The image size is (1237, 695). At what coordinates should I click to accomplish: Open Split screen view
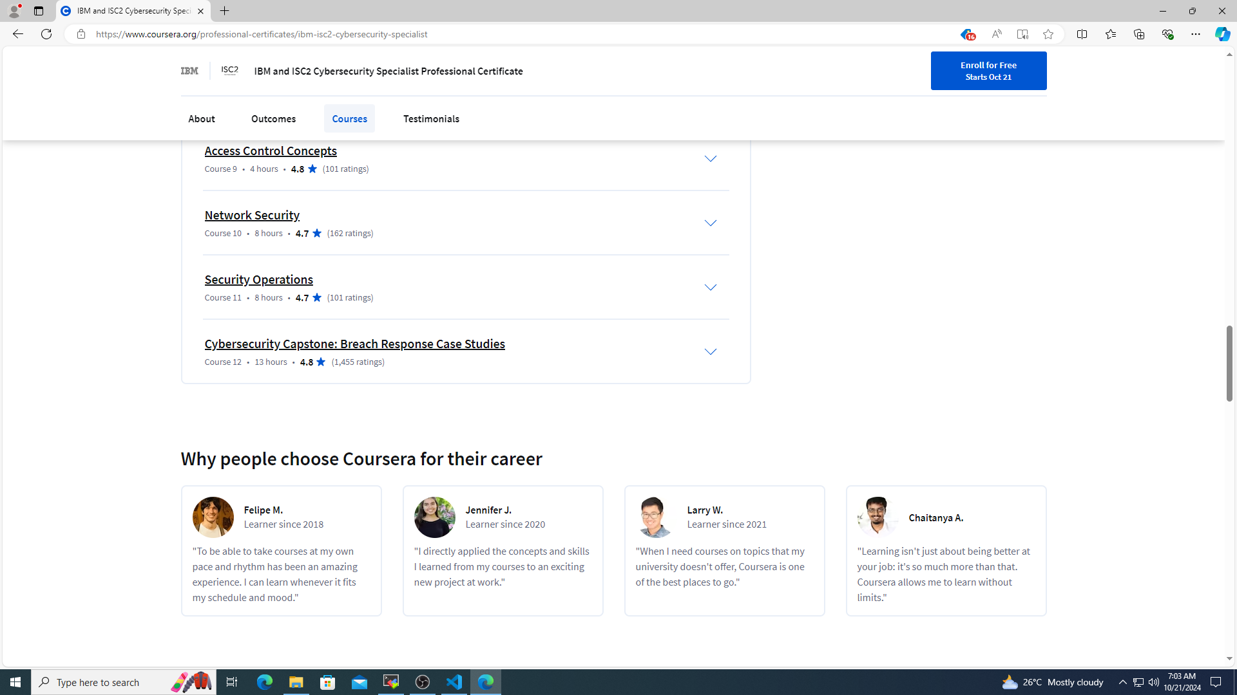1082,34
